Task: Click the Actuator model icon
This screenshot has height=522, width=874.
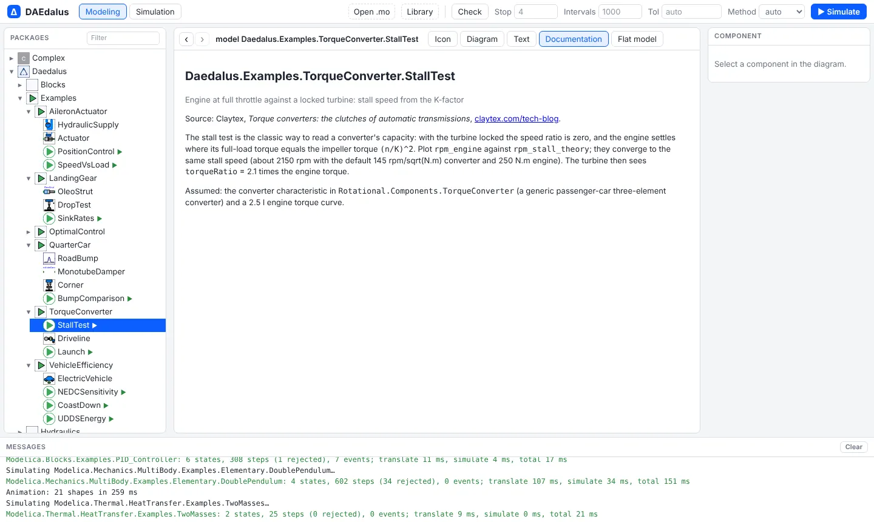Action: (x=49, y=138)
